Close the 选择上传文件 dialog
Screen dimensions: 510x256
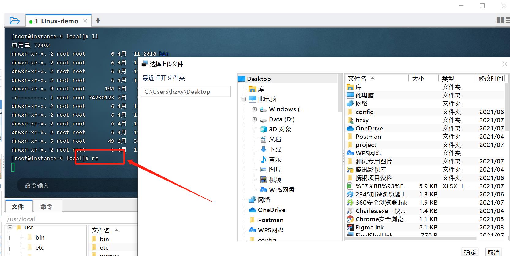tap(504, 64)
